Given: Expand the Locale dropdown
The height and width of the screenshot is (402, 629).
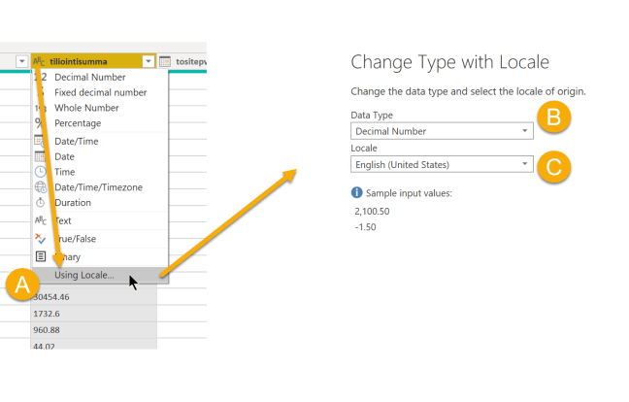Looking at the screenshot, I should pyautogui.click(x=525, y=164).
